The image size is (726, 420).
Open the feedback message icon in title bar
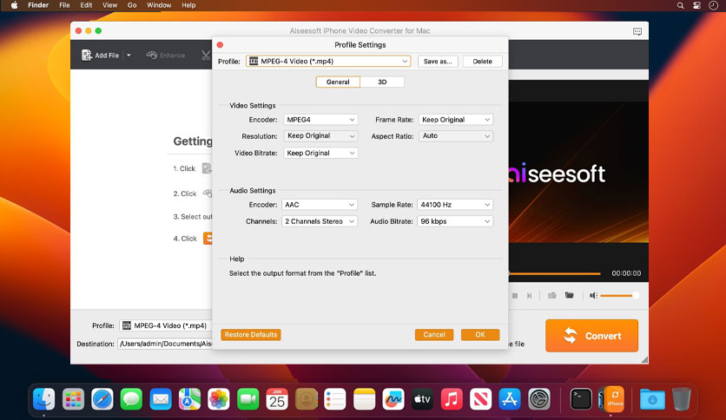point(637,31)
